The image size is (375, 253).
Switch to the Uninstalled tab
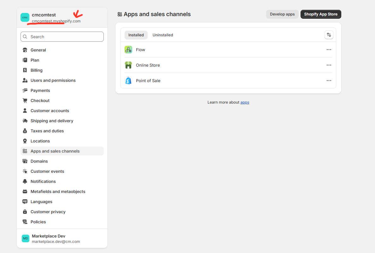coord(163,35)
